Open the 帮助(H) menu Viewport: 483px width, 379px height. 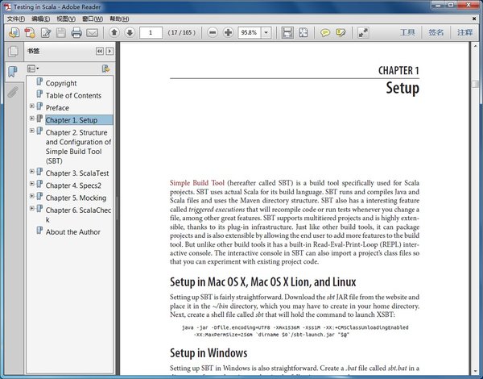click(x=119, y=19)
